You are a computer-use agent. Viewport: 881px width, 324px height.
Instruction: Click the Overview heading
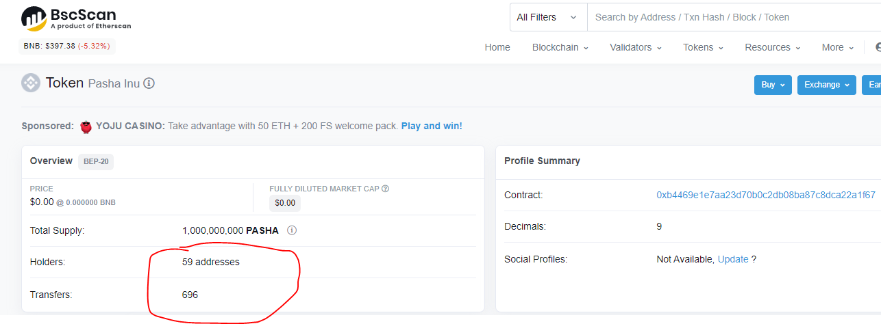[x=51, y=161]
